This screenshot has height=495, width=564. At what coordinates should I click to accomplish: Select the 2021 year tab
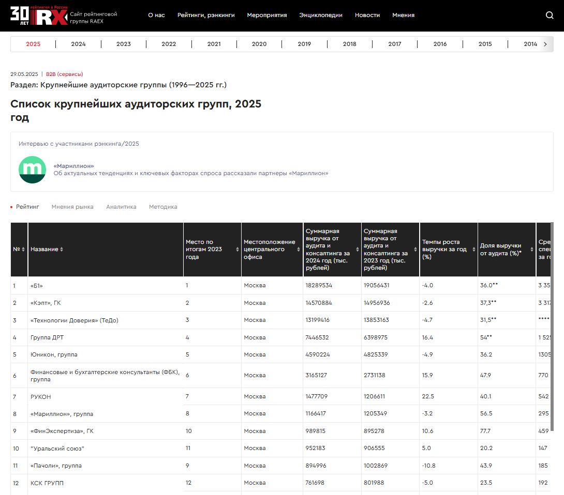214,44
